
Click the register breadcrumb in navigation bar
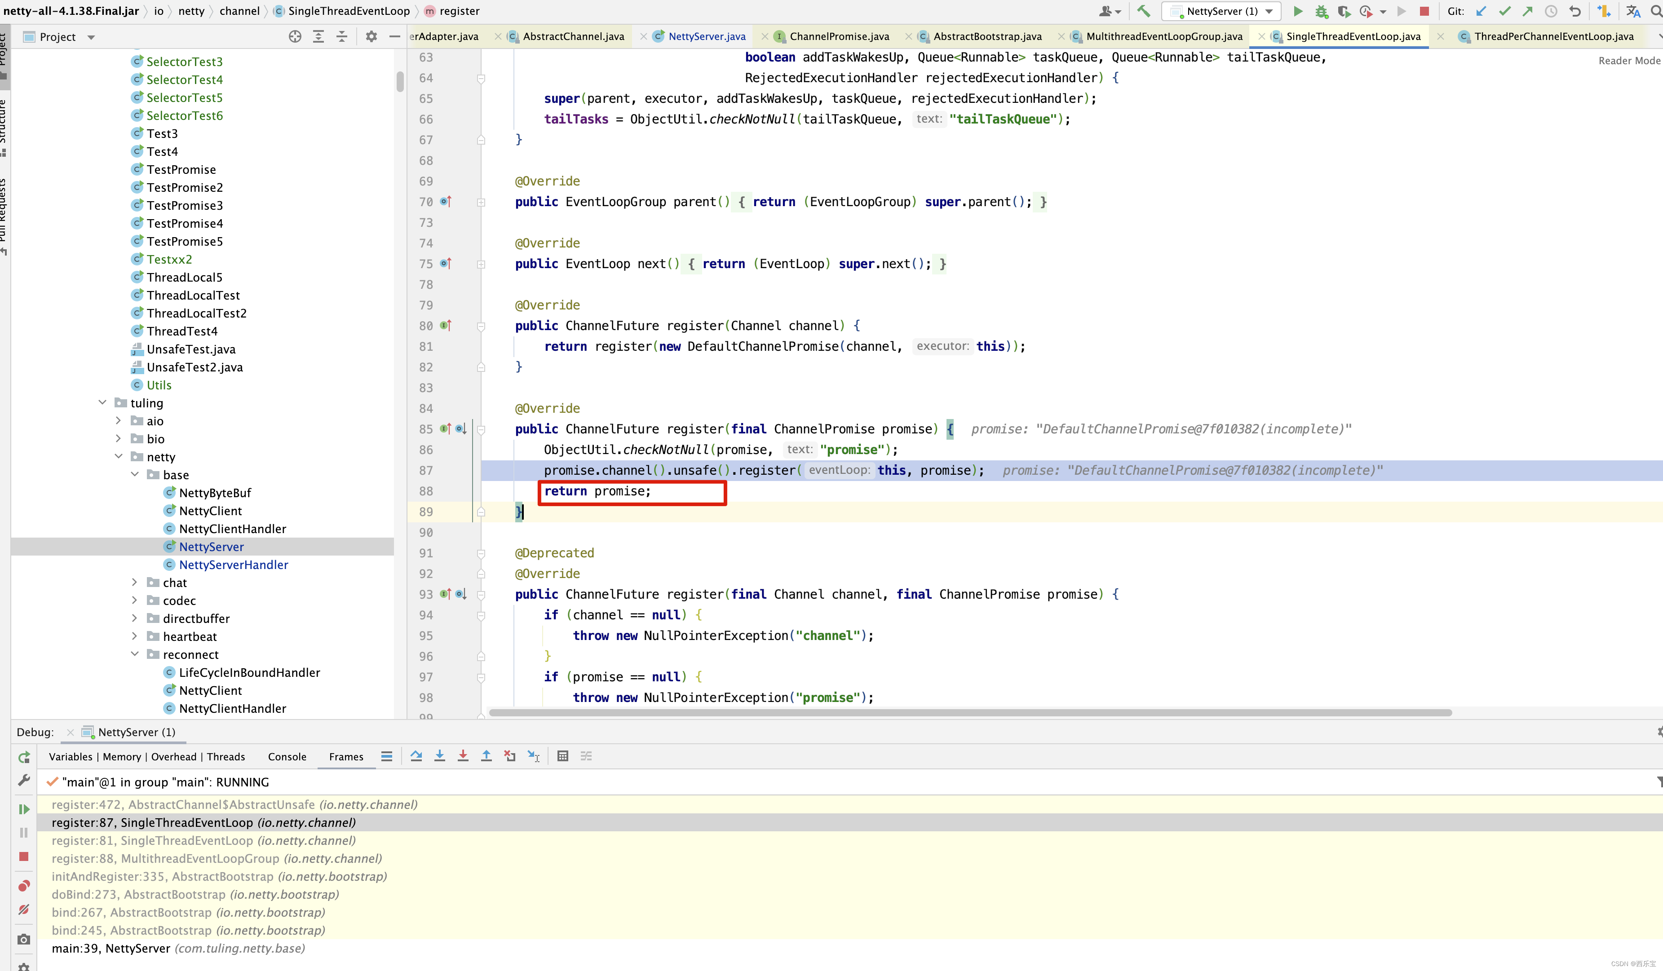[459, 11]
